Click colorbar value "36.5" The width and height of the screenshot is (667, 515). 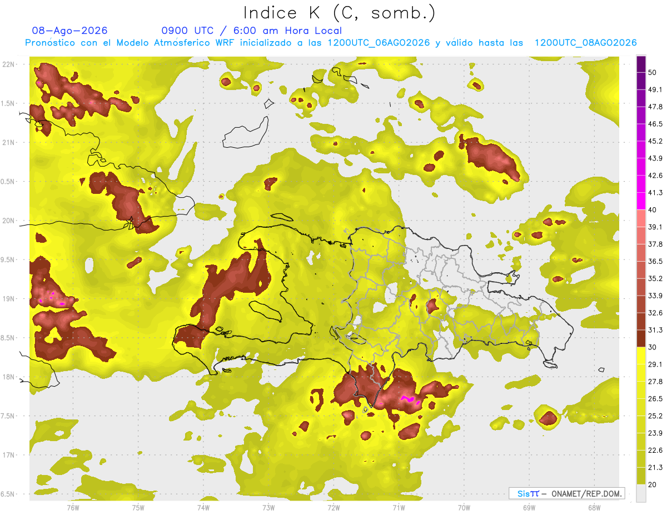[x=655, y=261]
